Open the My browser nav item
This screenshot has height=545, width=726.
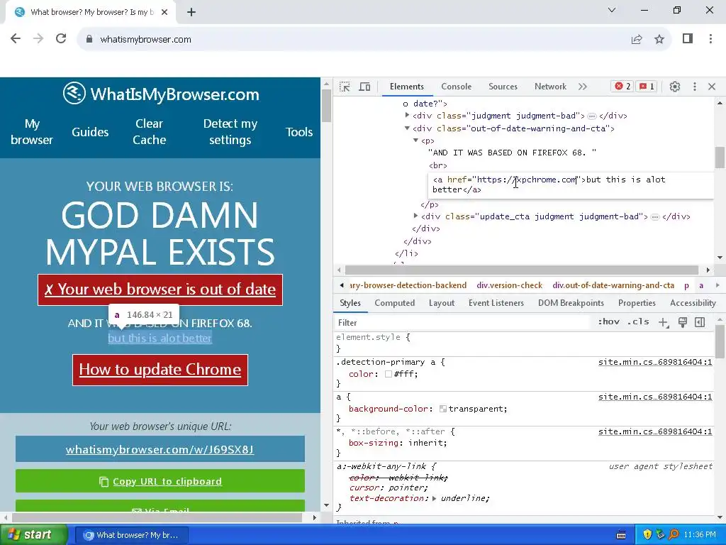(x=32, y=131)
